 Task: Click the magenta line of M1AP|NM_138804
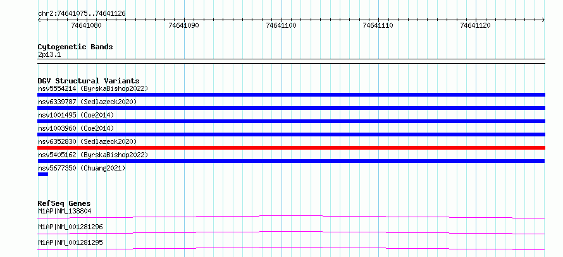(x=291, y=217)
